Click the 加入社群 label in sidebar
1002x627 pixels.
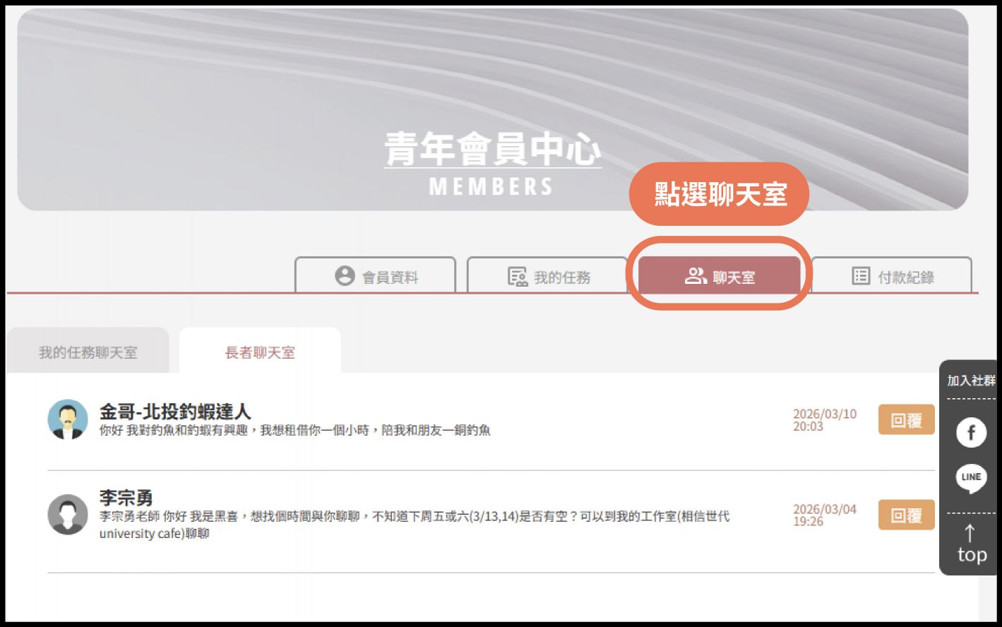tap(971, 381)
